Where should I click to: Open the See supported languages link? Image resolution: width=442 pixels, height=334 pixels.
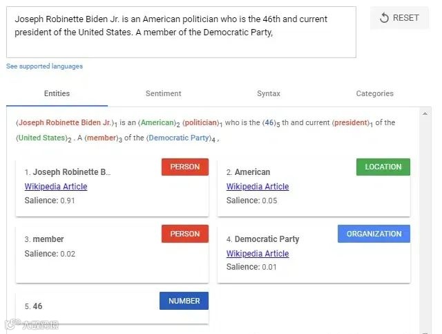tap(44, 66)
